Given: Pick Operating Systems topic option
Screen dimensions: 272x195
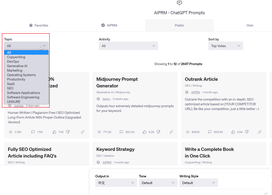Looking at the screenshot, I should click(x=26, y=75).
